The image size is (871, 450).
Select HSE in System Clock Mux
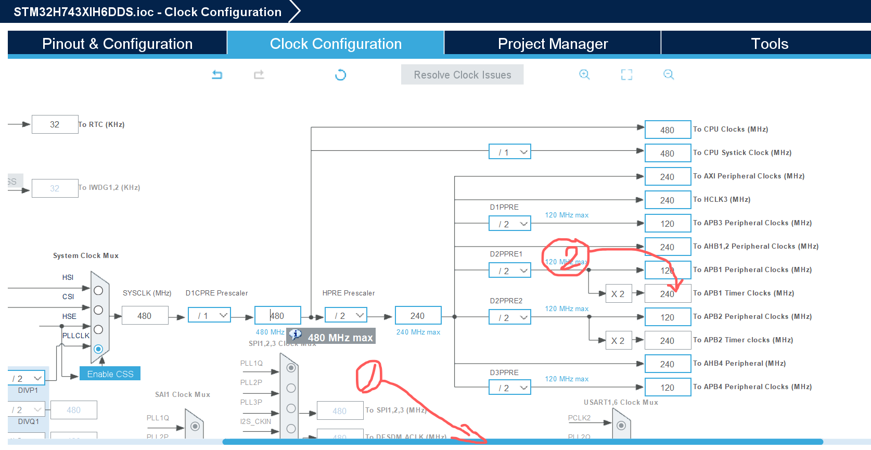tap(98, 329)
